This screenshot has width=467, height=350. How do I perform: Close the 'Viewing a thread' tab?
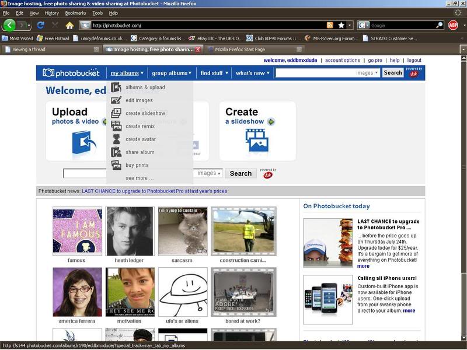(96, 50)
